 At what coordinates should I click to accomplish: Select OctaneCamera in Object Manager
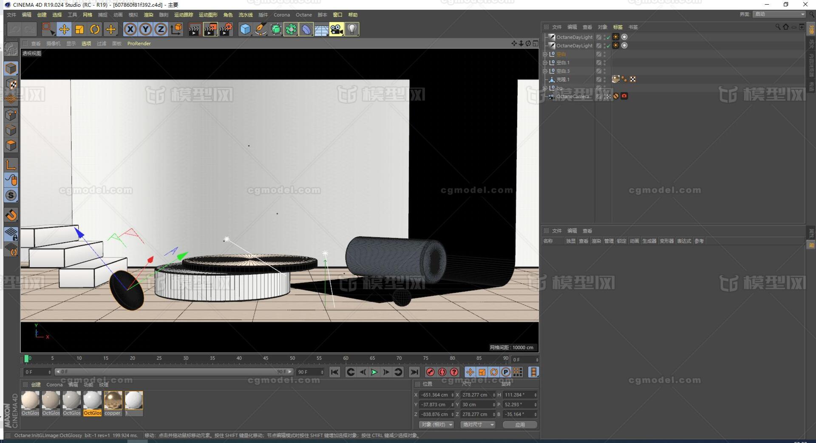572,96
